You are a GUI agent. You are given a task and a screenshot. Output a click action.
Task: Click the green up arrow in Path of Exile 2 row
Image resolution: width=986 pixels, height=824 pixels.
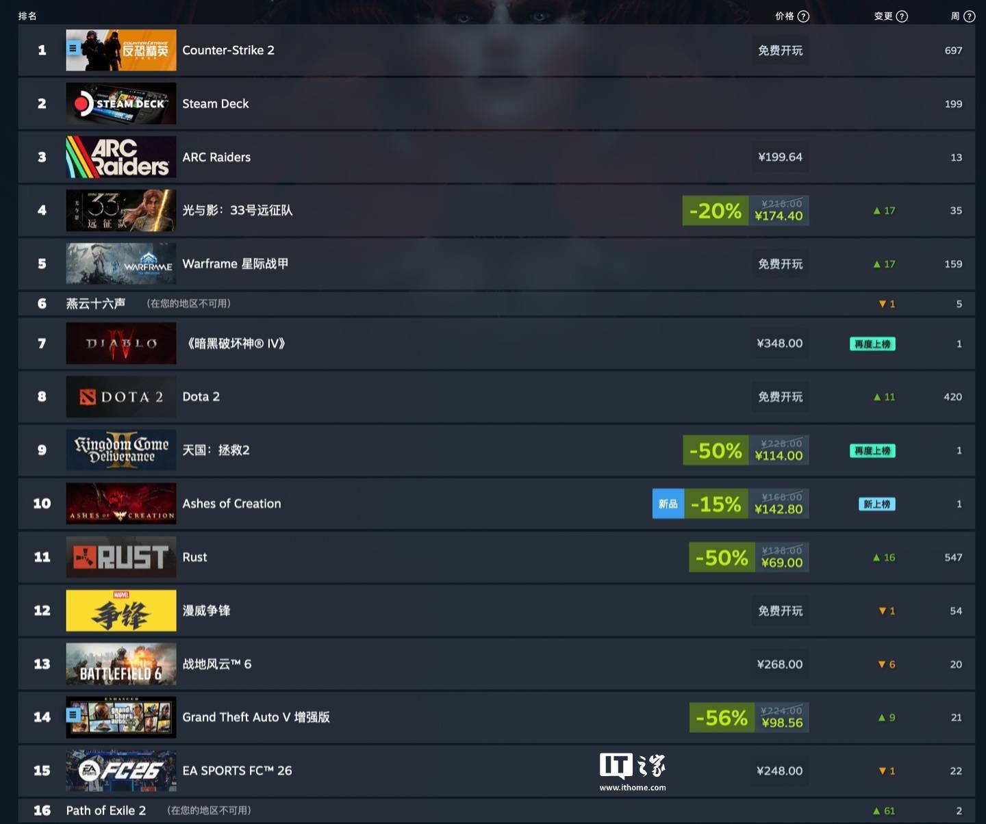point(876,811)
